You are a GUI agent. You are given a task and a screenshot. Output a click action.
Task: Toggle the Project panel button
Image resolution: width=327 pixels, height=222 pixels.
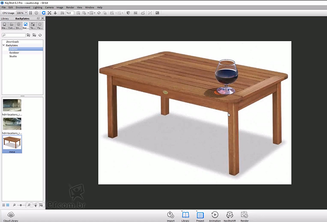click(200, 216)
